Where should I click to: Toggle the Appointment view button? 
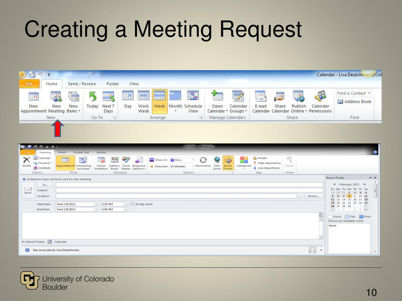[x=65, y=163]
